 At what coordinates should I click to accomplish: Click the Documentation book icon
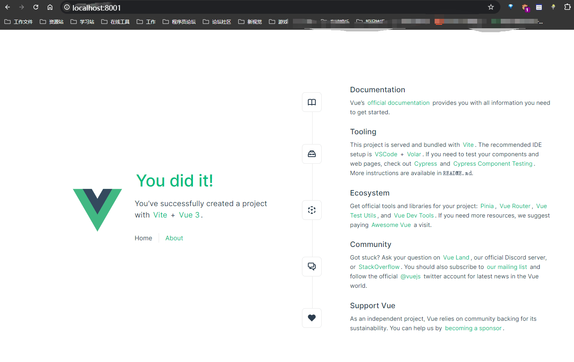[x=311, y=102]
